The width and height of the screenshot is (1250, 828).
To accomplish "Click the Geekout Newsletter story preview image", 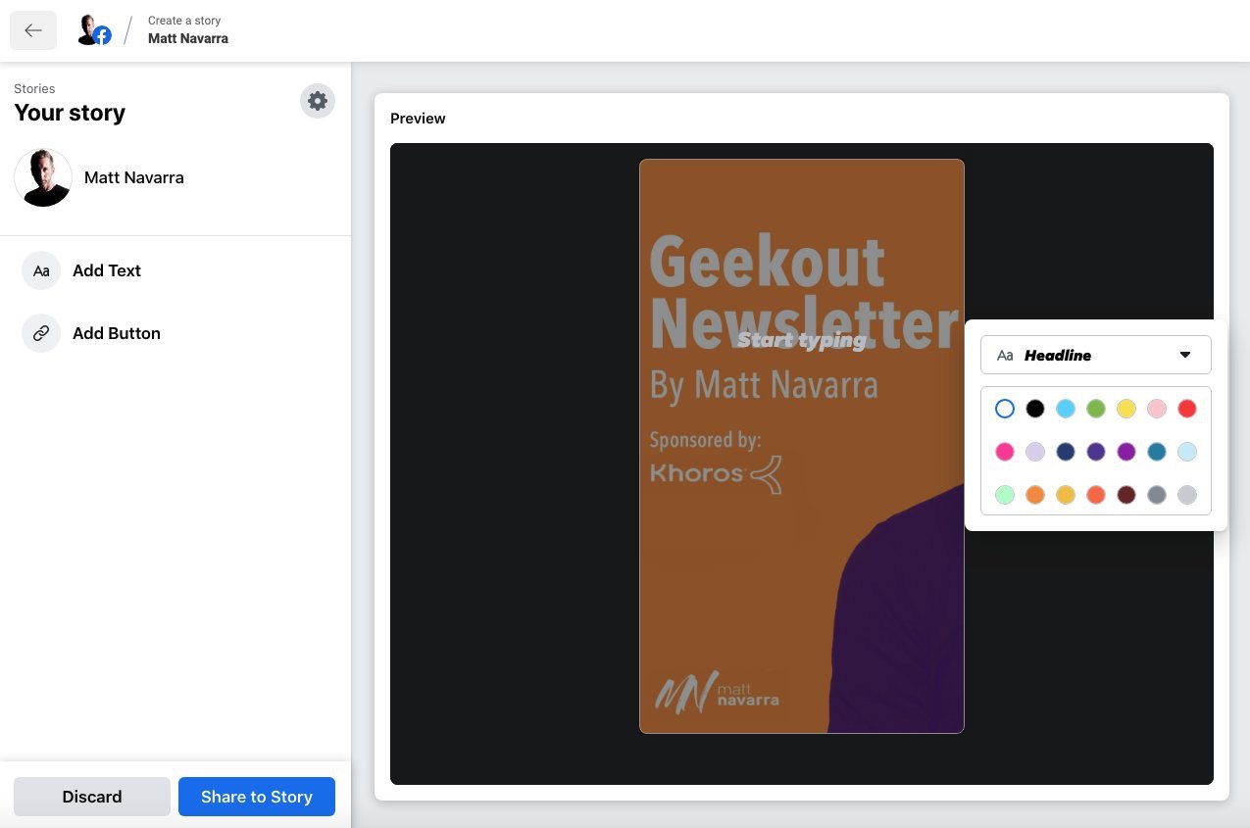I will (802, 446).
